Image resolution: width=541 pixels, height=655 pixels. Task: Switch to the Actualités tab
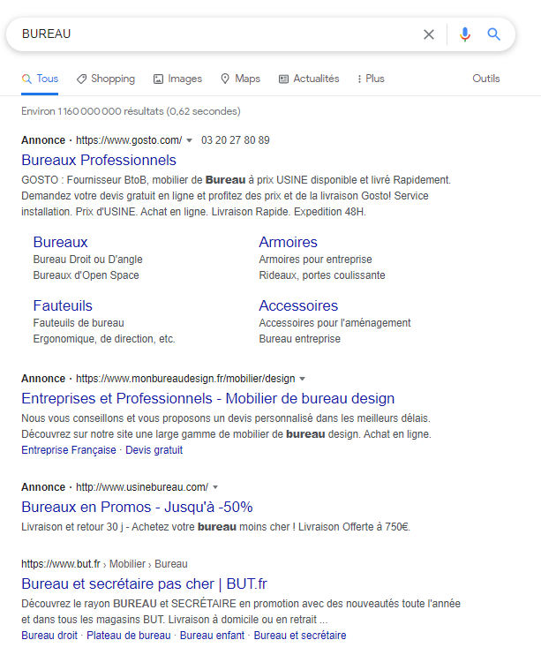coord(309,79)
